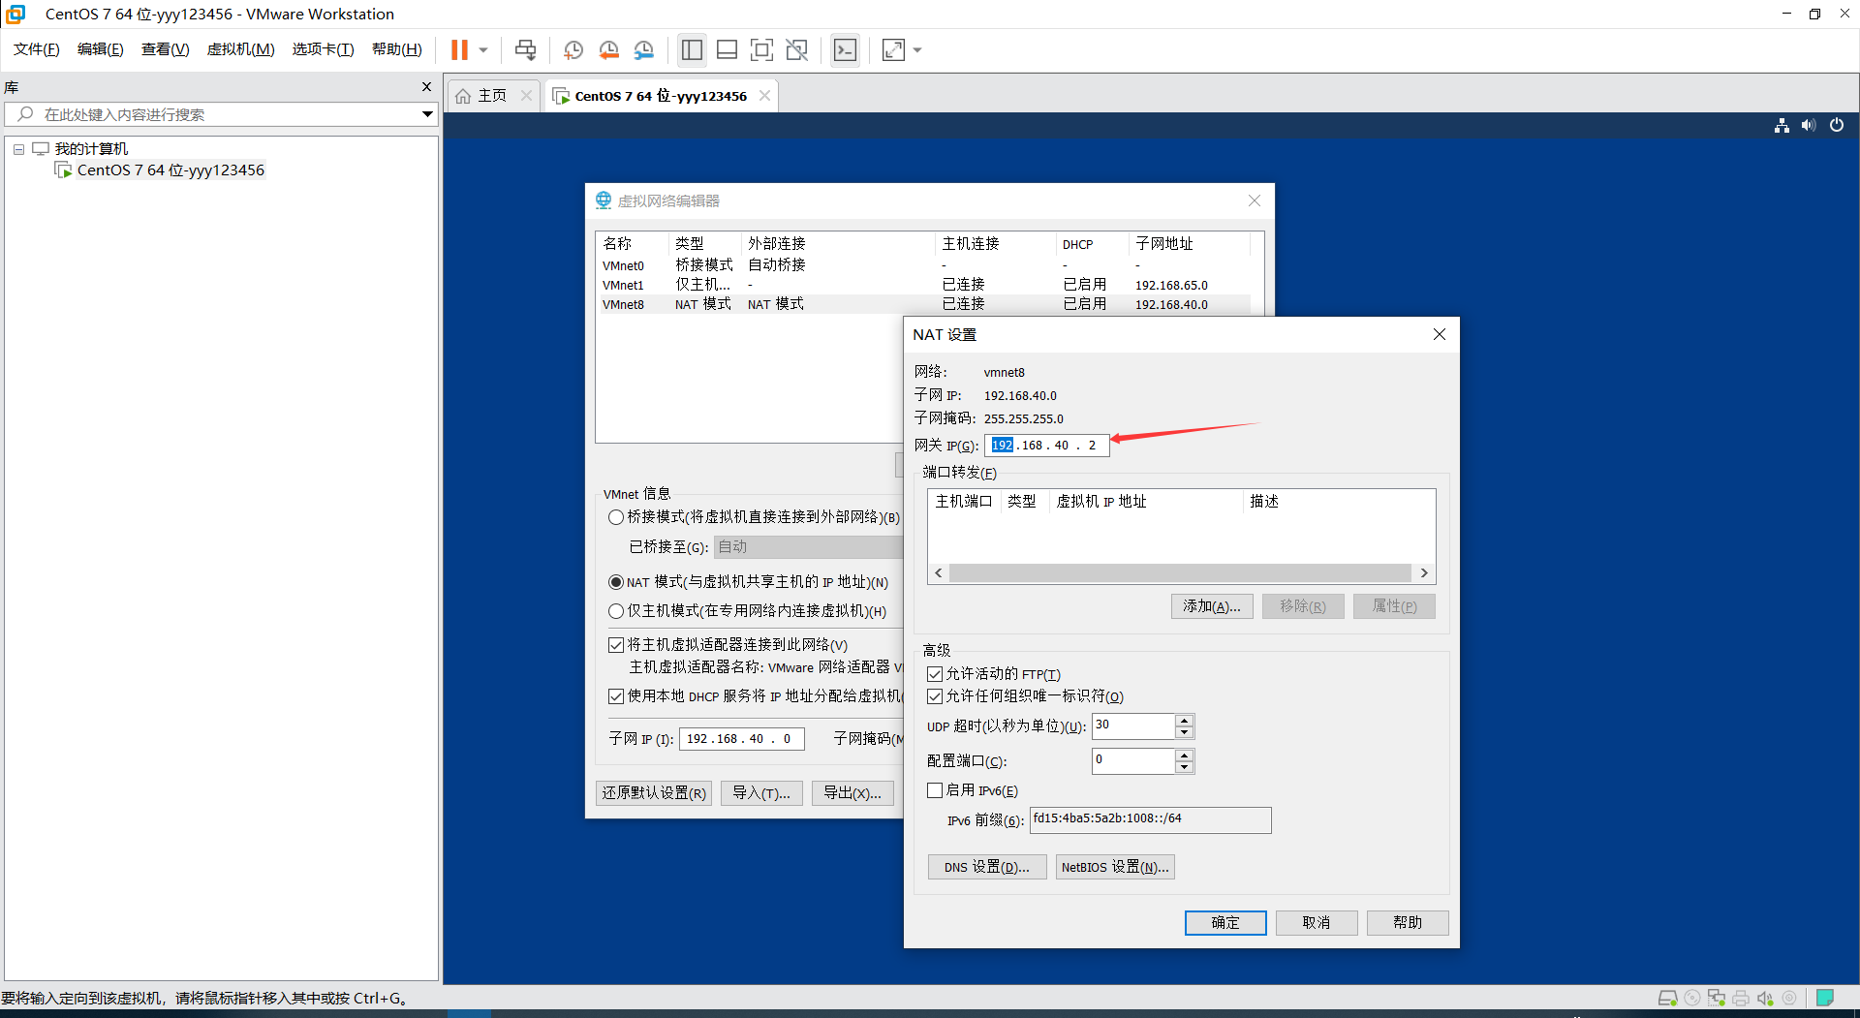This screenshot has height=1018, width=1860.
Task: Revert the virtual machine to a snapshot
Action: (608, 49)
